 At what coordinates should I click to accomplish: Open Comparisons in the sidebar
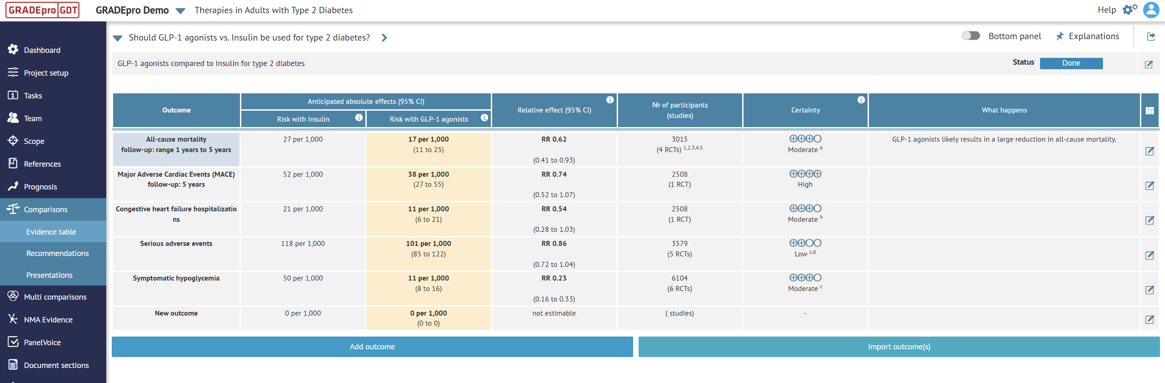[x=53, y=209]
